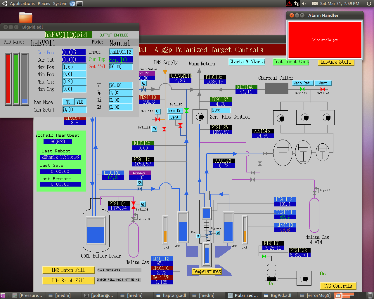Image resolution: width=374 pixels, height=299 pixels.
Task: Click the iocha13 Heartbeat value 960329
Action: 58,142
